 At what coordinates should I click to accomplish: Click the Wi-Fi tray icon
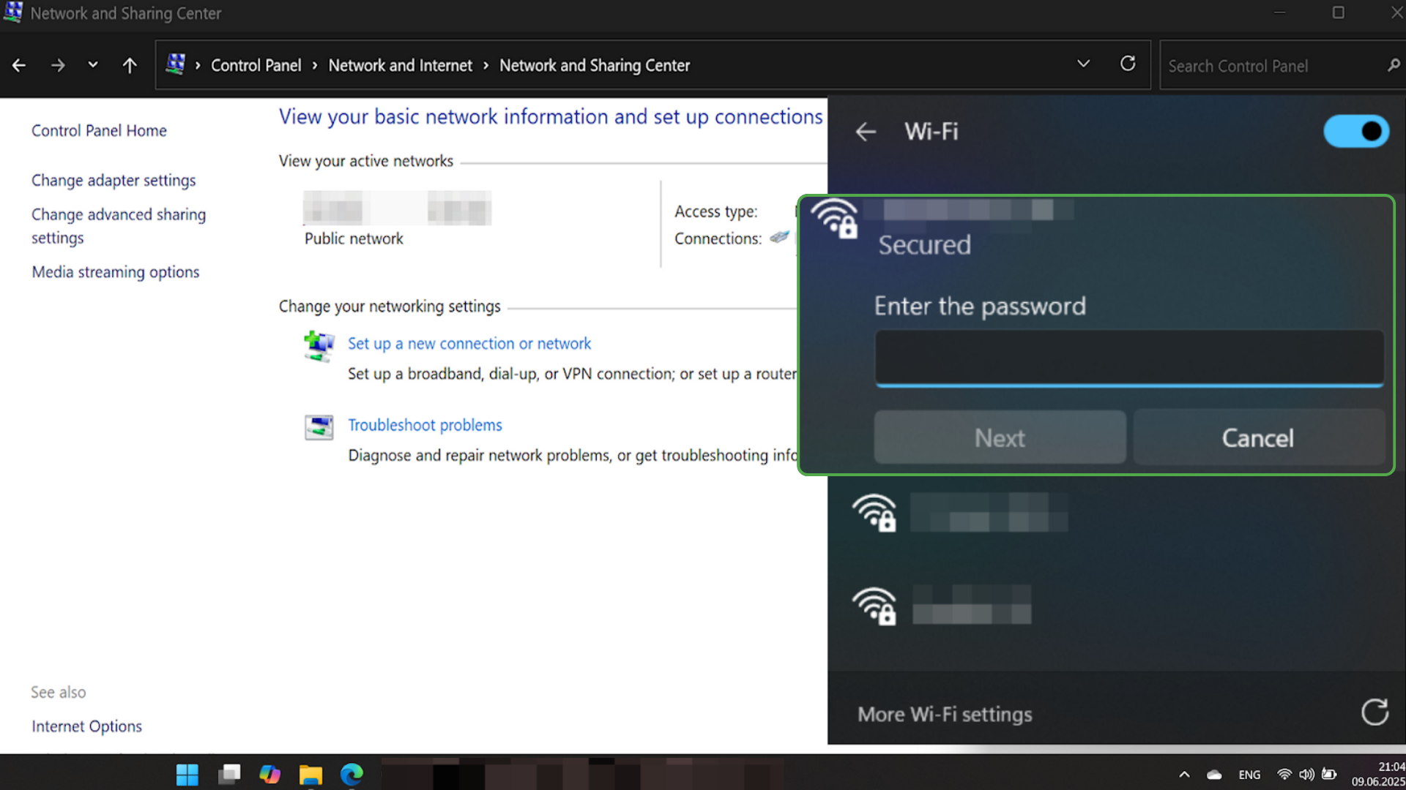tap(1284, 774)
